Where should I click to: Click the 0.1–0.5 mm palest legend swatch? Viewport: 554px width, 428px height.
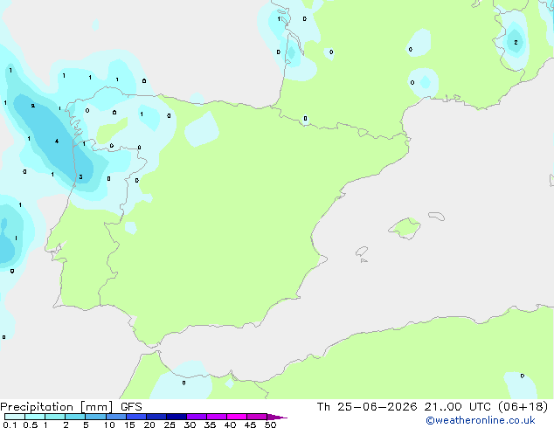(x=15, y=417)
